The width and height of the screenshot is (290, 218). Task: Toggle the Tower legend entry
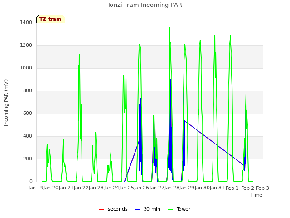179,209
